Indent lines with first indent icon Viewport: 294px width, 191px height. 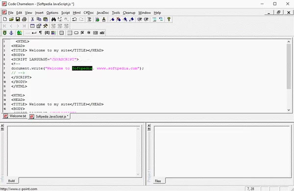click(x=140, y=19)
